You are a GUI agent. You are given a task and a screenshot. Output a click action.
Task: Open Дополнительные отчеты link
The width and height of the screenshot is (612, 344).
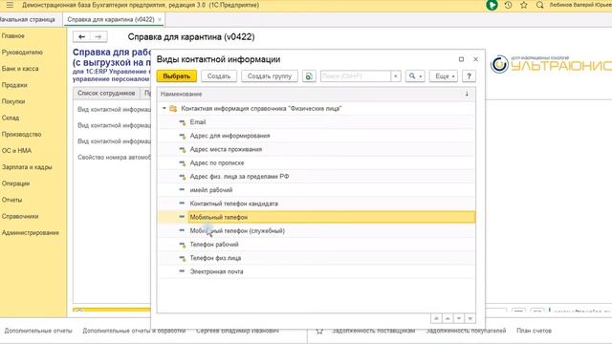(x=38, y=331)
